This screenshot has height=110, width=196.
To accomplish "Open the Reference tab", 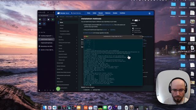I will 108,13.
